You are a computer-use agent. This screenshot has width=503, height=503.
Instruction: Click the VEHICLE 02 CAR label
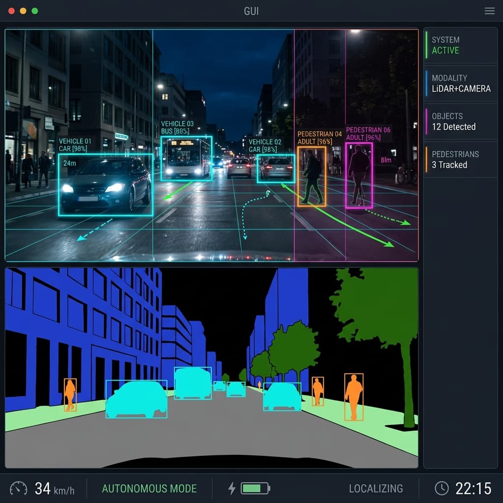pos(265,145)
